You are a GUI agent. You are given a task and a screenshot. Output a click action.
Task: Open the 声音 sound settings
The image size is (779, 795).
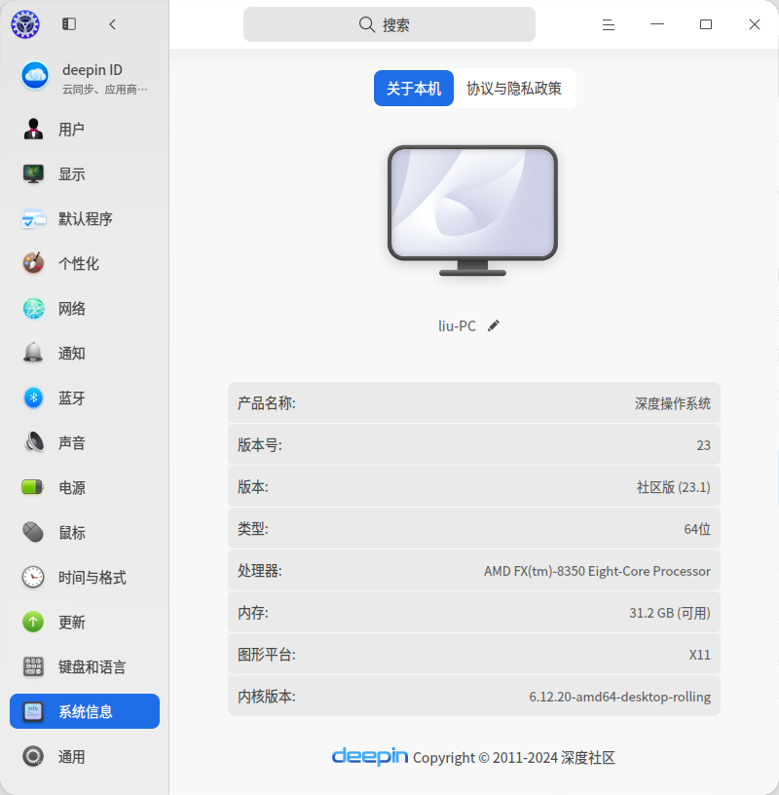pos(85,442)
